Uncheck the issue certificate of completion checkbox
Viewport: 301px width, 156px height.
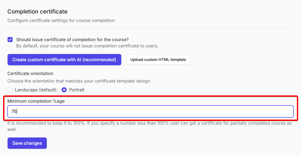(x=10, y=40)
